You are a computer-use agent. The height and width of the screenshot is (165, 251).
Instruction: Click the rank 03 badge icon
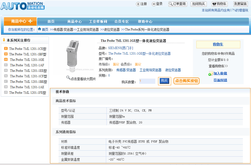[6, 59]
